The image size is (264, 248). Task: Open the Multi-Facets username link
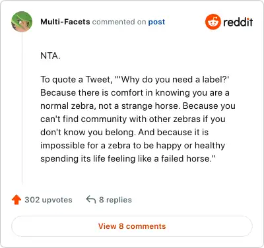click(65, 22)
